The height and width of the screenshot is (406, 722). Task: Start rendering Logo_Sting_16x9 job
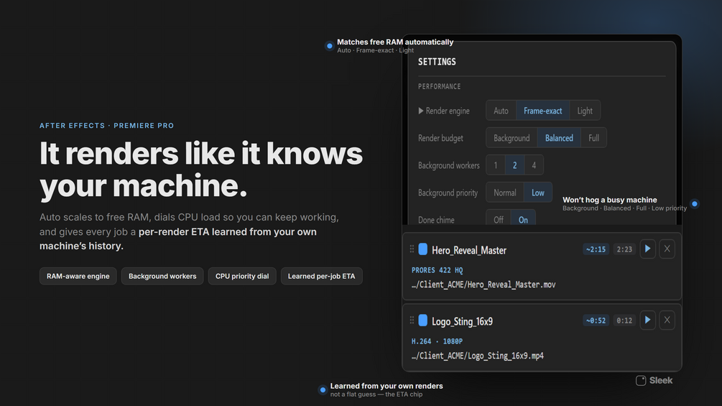tap(648, 320)
